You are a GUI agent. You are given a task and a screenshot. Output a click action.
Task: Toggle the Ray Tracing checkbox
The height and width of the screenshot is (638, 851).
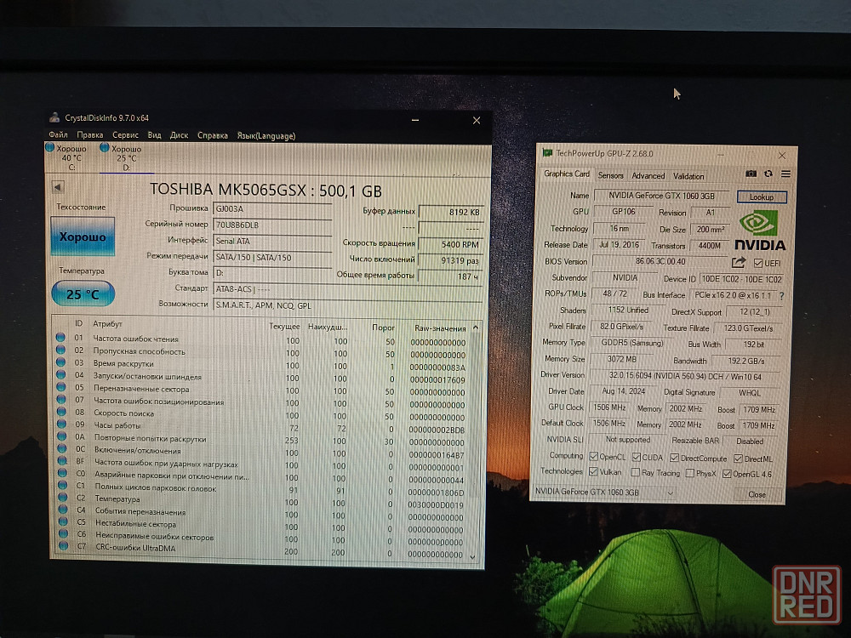pos(634,473)
